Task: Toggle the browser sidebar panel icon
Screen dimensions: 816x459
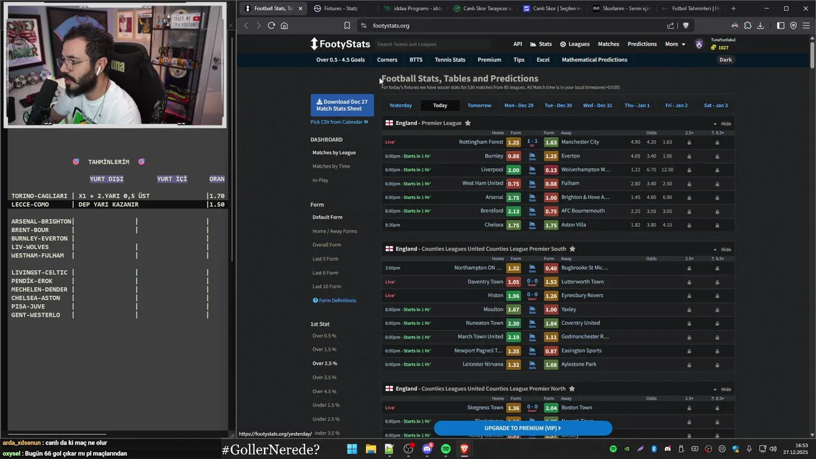Action: [x=781, y=25]
